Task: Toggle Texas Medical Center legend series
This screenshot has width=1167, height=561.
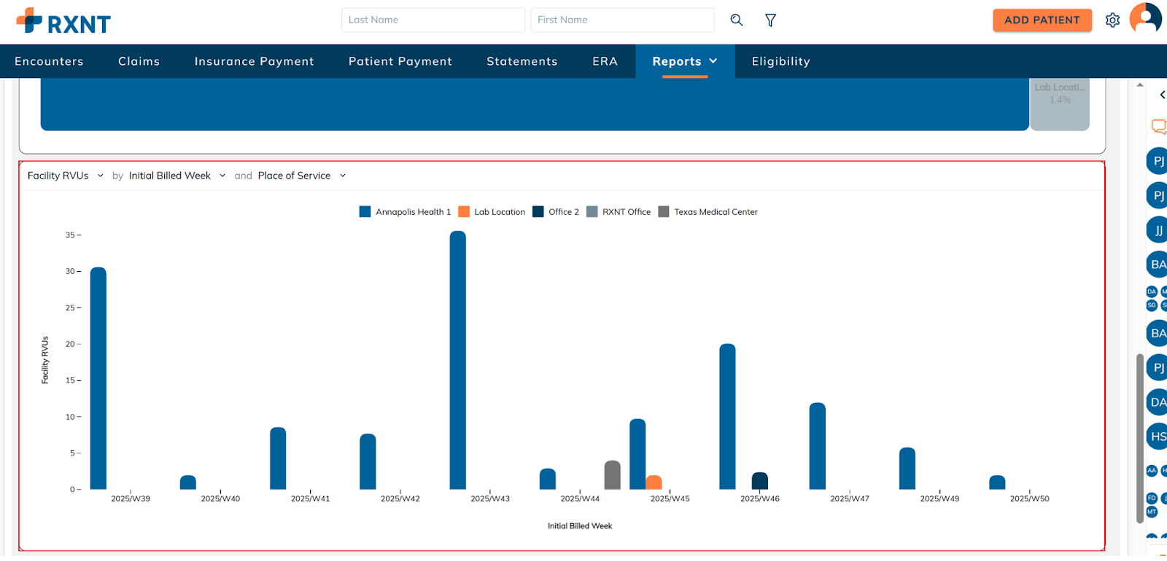Action: pyautogui.click(x=707, y=212)
